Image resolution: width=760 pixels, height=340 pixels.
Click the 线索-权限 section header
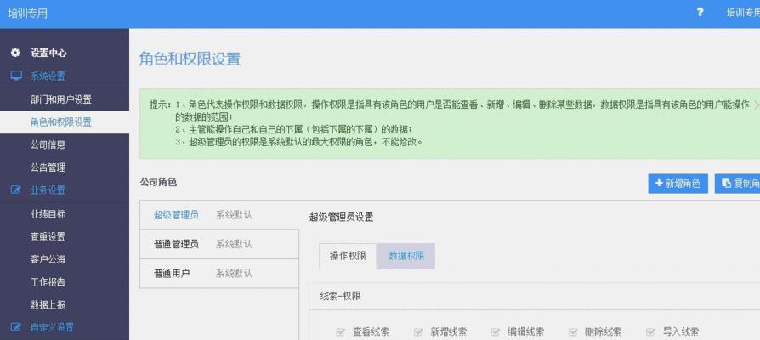coord(340,297)
